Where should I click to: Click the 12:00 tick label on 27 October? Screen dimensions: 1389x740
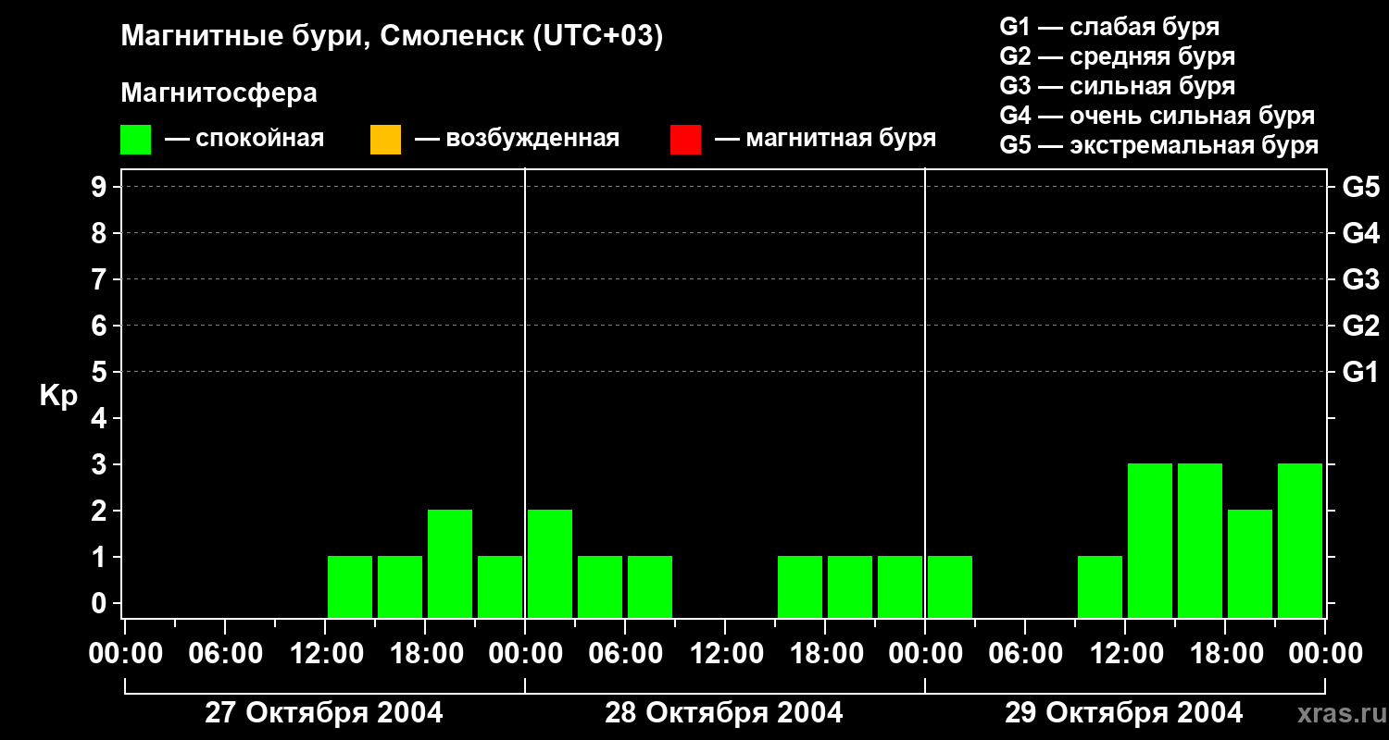coord(326,653)
